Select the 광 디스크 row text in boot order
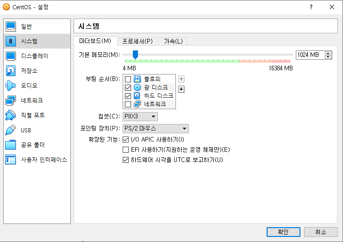Viewport: 343px width, 242px height. 156,87
